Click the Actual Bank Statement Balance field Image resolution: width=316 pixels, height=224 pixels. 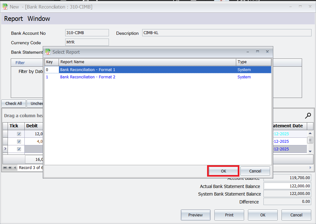[x=287, y=186]
